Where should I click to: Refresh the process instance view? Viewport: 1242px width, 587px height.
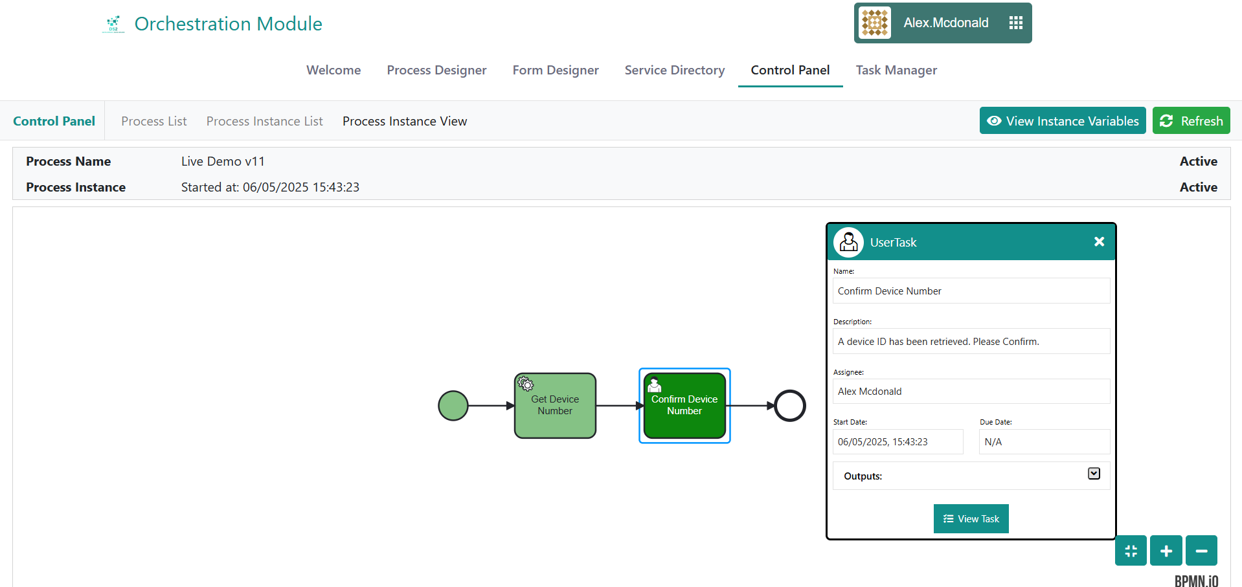(1191, 121)
